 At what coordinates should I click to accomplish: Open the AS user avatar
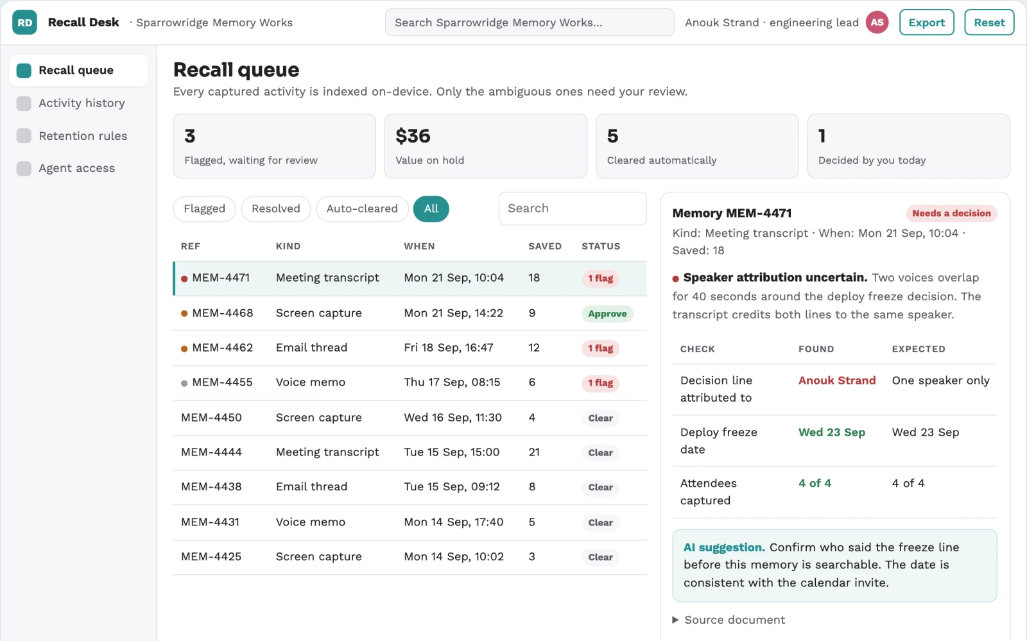click(877, 22)
